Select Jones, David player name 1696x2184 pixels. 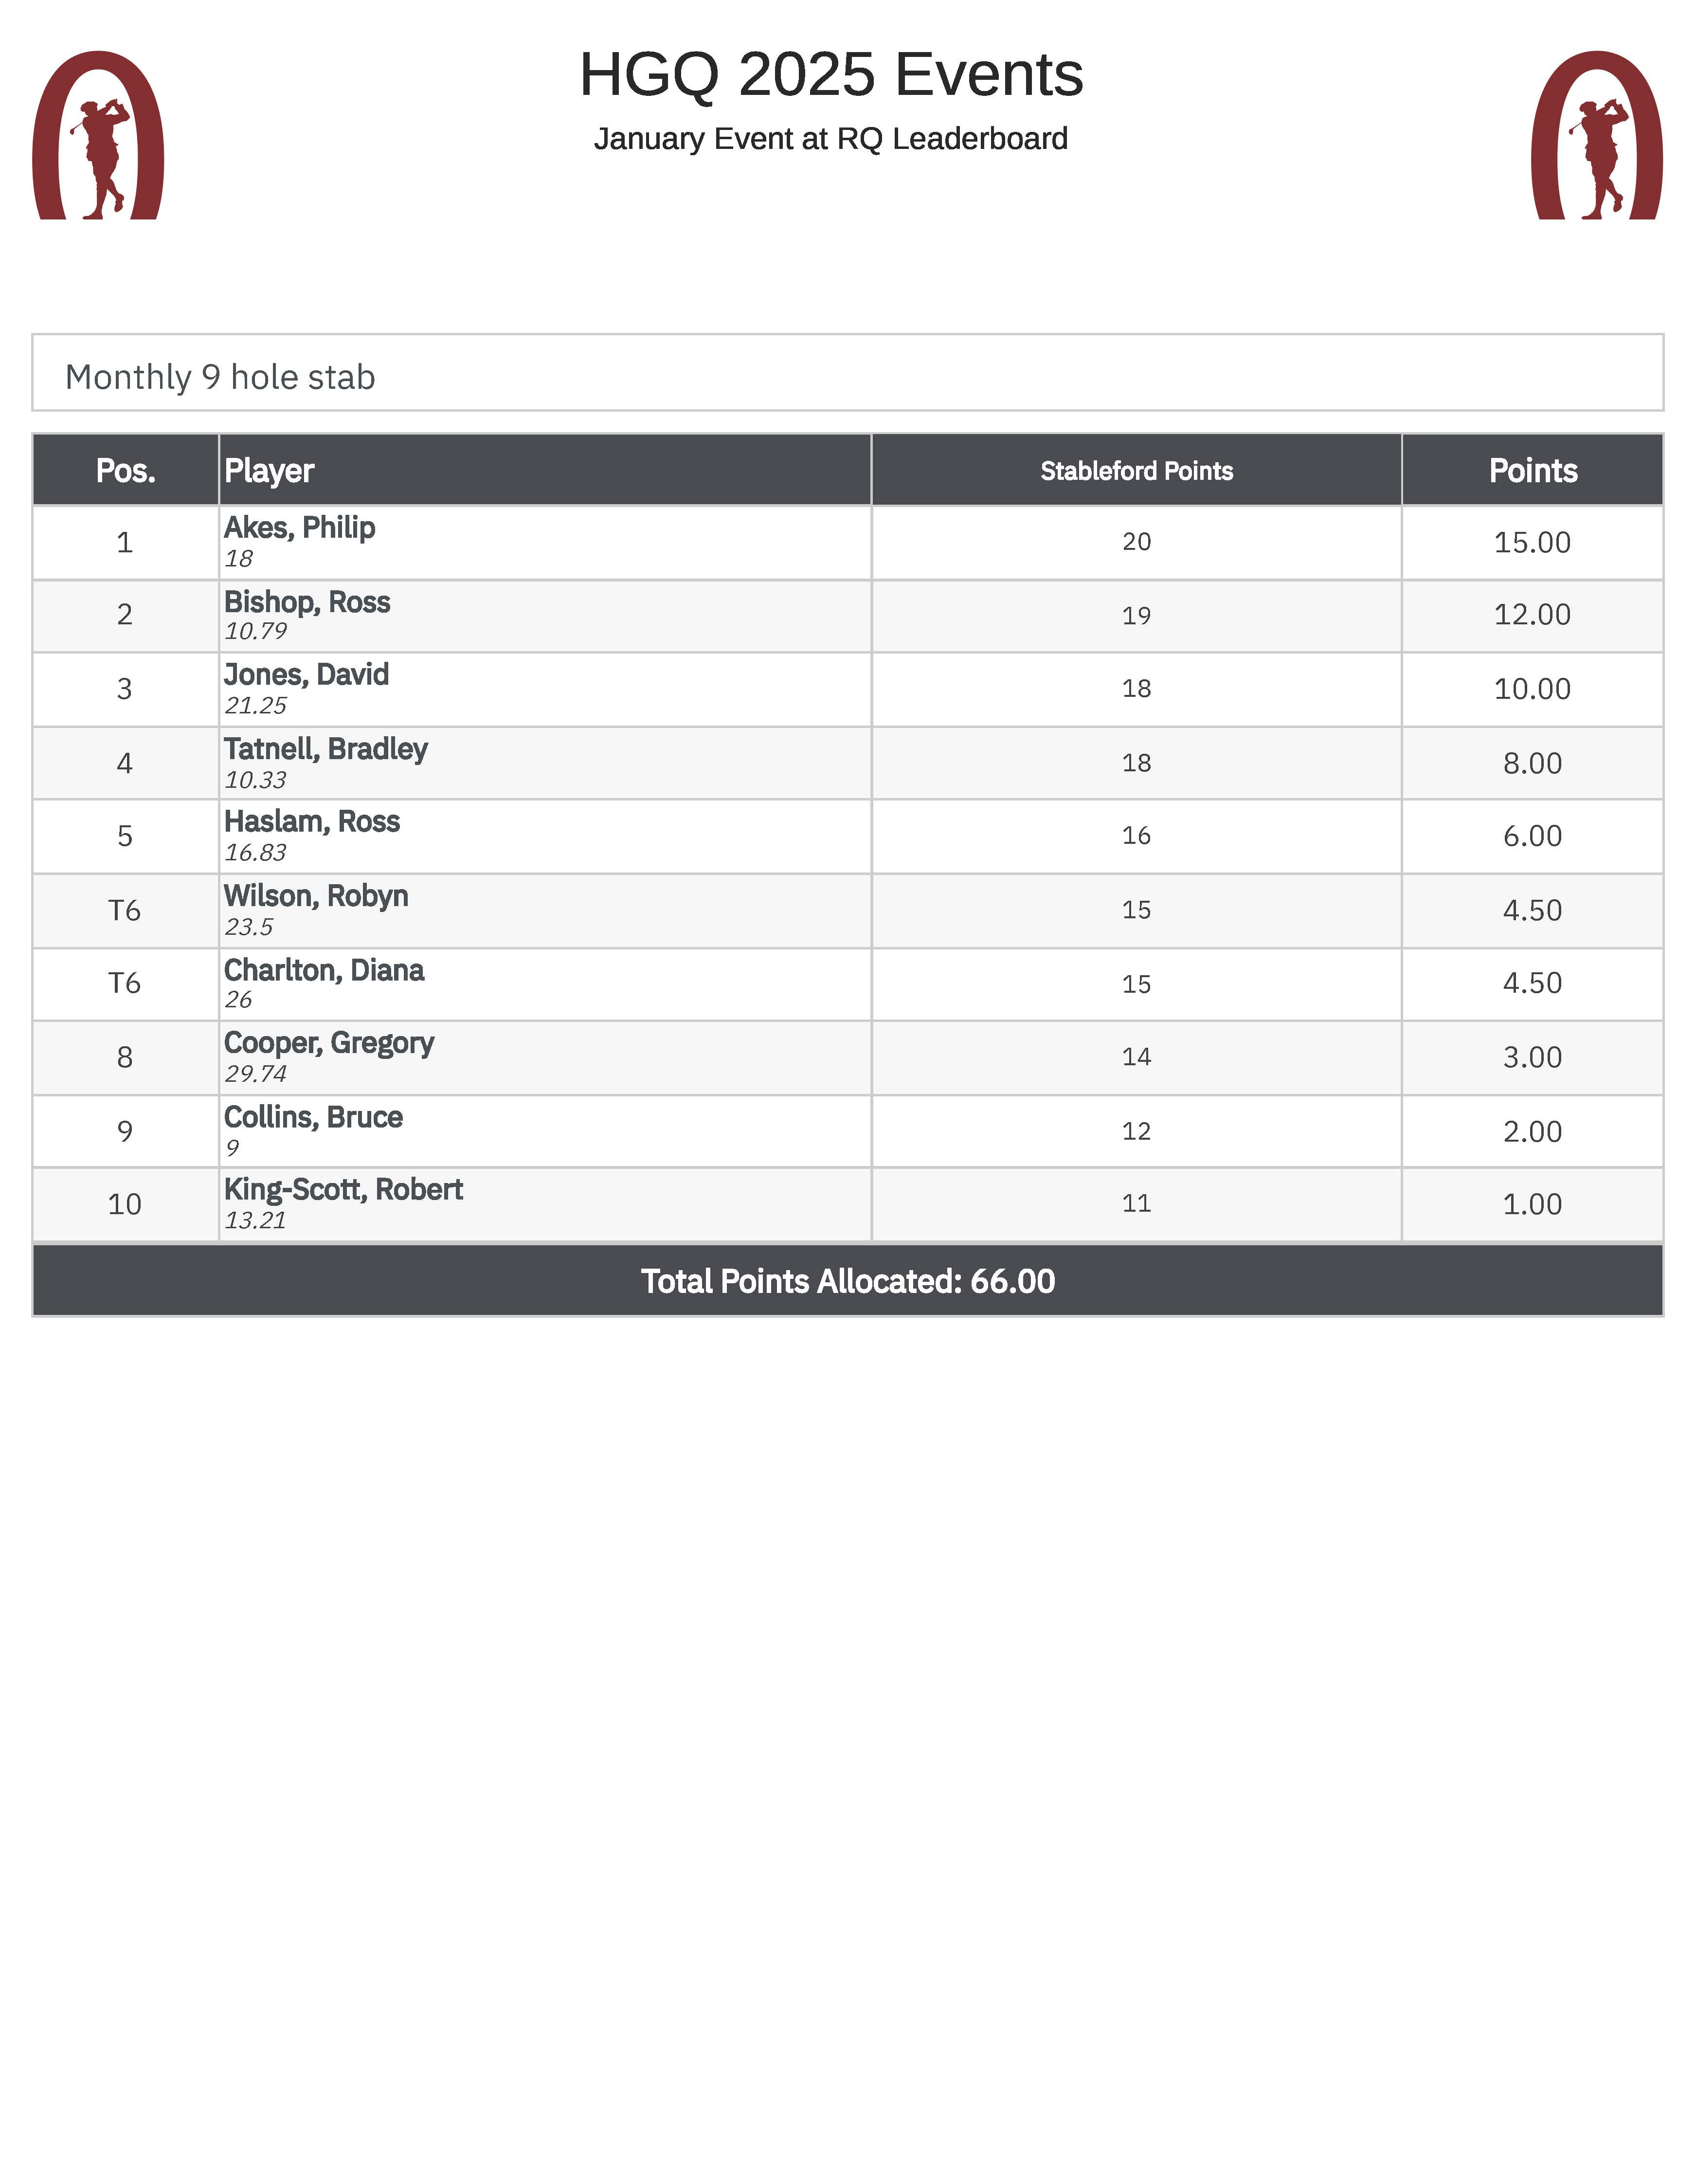306,675
